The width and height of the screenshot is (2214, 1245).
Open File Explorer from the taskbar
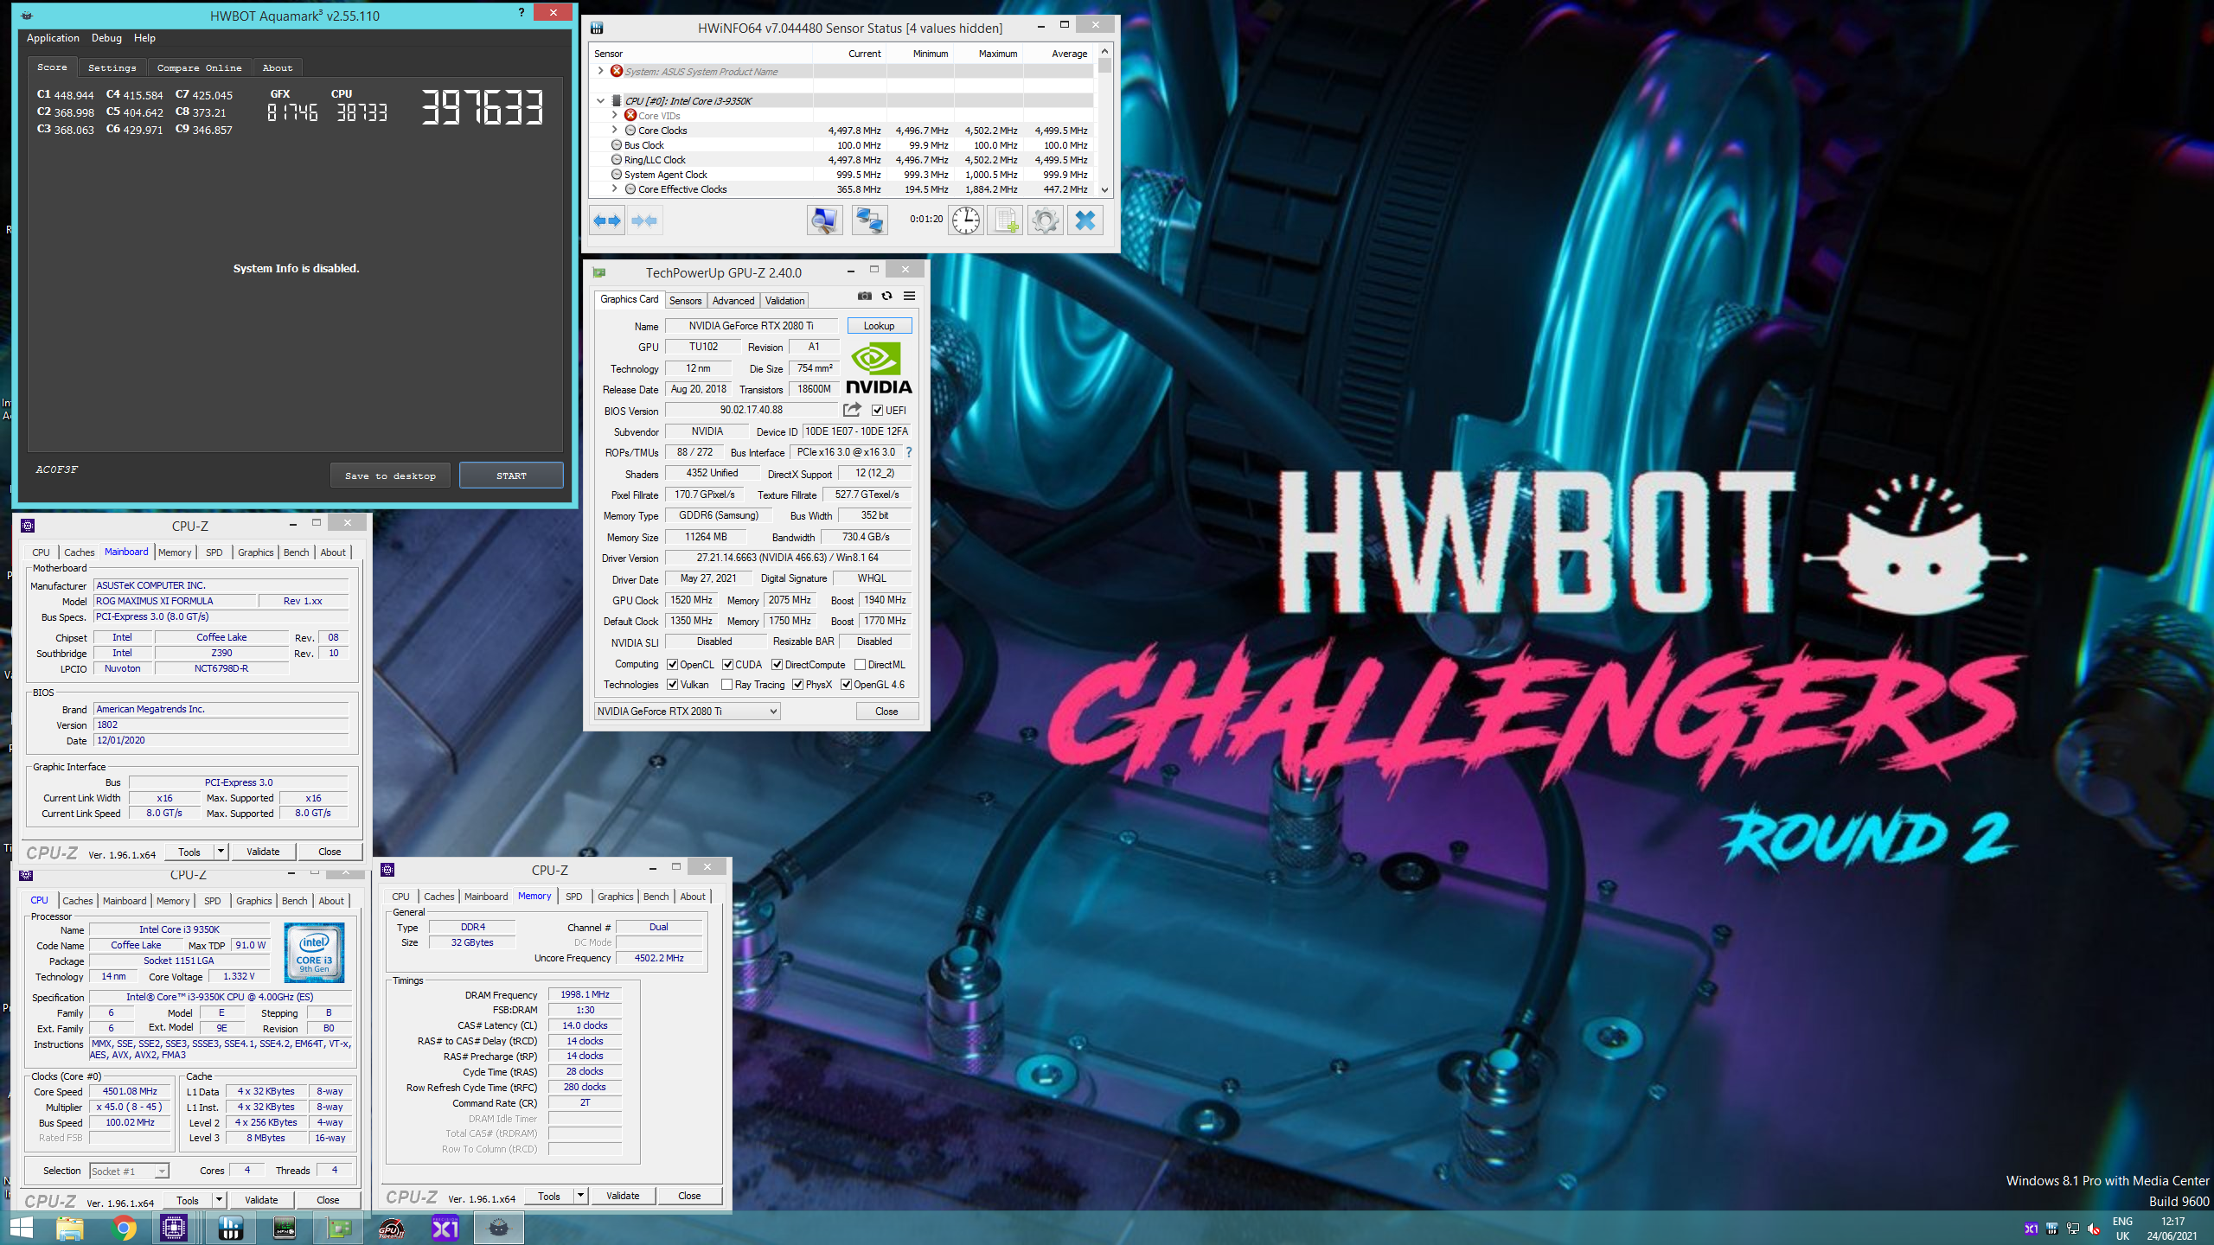(70, 1228)
